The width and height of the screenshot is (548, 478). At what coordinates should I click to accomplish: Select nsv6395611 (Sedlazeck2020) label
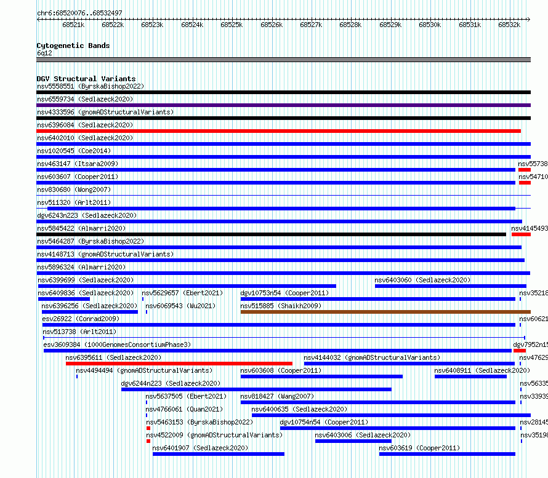point(113,357)
